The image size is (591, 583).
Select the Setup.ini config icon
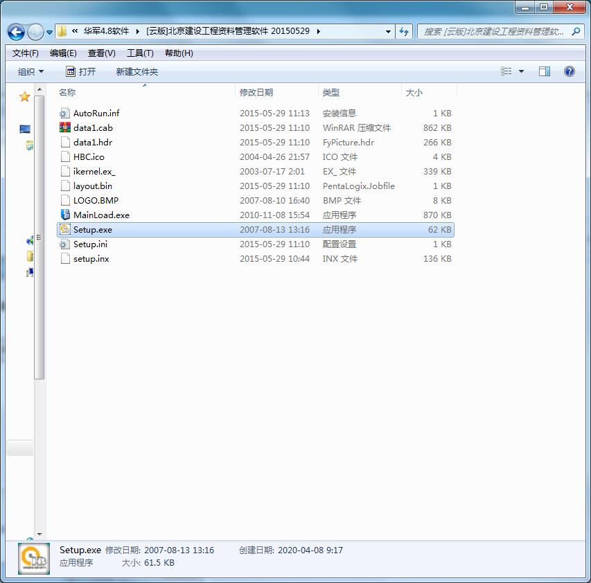pos(65,244)
